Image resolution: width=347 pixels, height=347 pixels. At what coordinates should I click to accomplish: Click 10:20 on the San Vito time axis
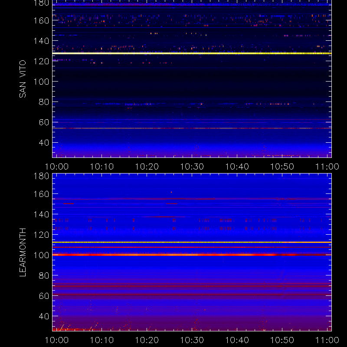pyautogui.click(x=147, y=167)
